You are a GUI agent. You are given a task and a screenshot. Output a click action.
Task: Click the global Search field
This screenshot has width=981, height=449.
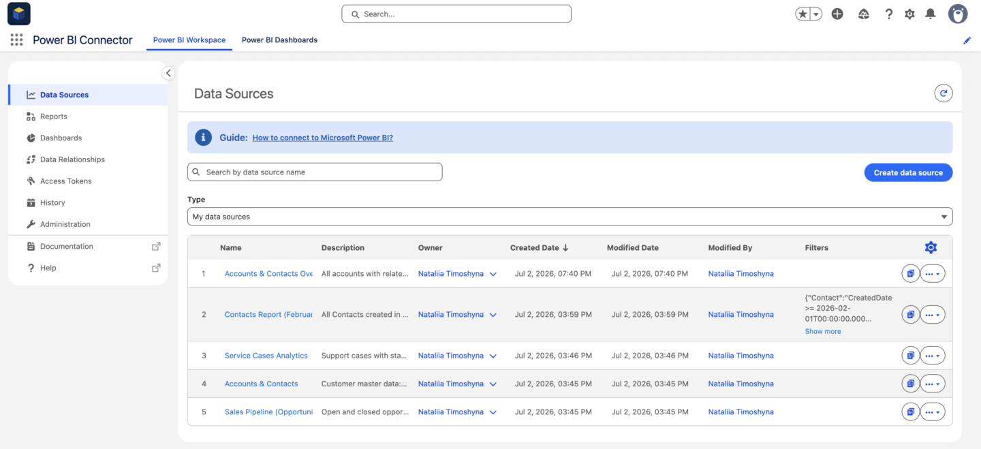(x=456, y=14)
